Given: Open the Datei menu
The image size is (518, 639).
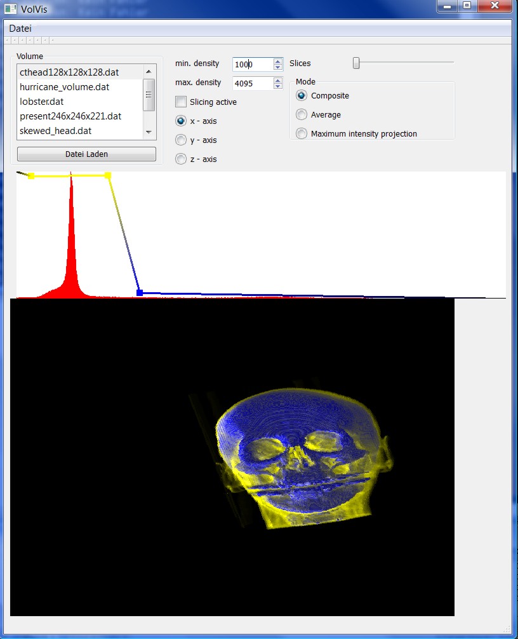Looking at the screenshot, I should tap(20, 29).
